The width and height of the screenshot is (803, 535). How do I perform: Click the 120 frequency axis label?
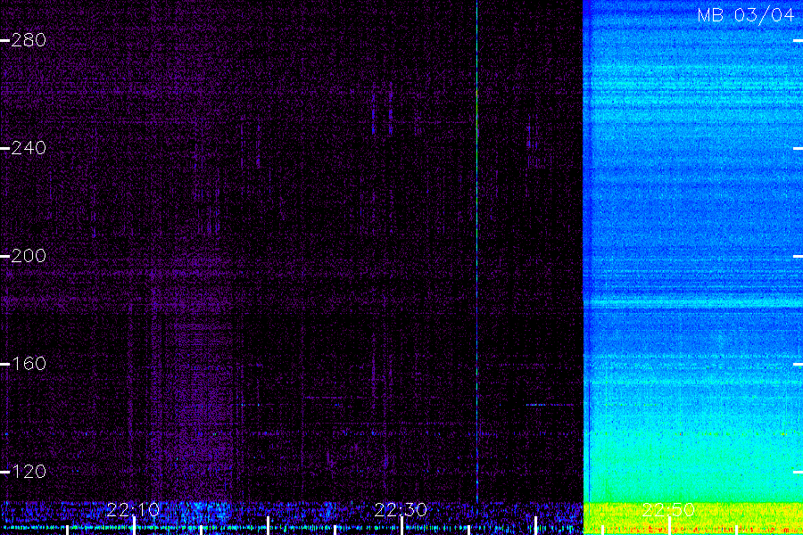tap(29, 471)
